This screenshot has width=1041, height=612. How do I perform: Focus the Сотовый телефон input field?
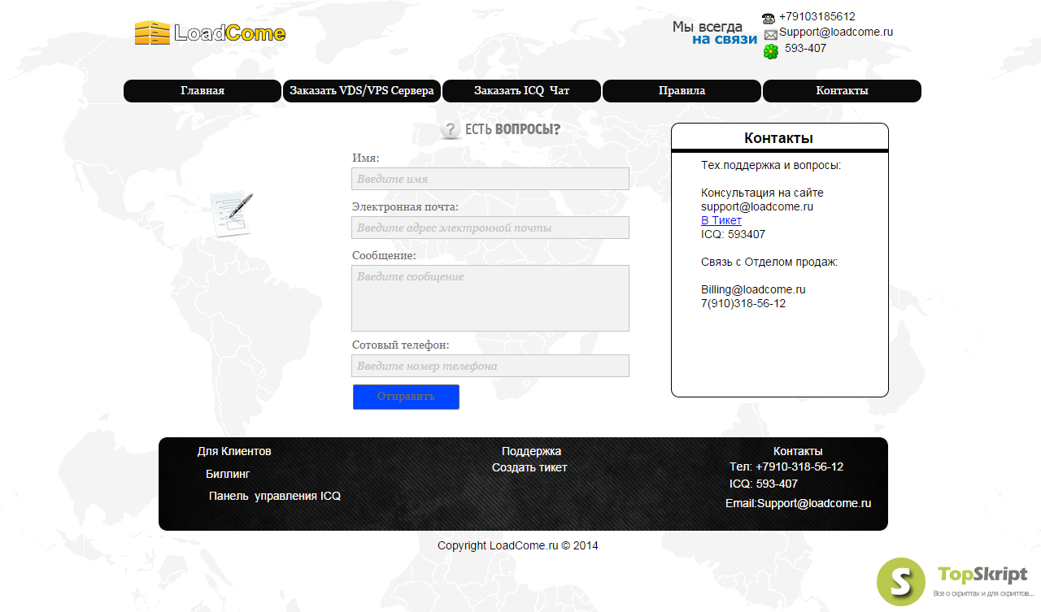click(x=490, y=366)
